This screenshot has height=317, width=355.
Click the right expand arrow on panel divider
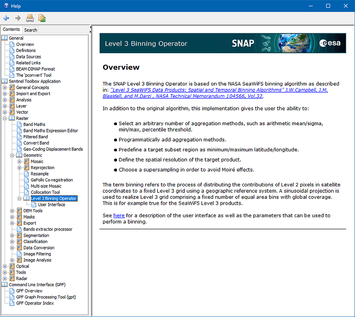point(90,32)
